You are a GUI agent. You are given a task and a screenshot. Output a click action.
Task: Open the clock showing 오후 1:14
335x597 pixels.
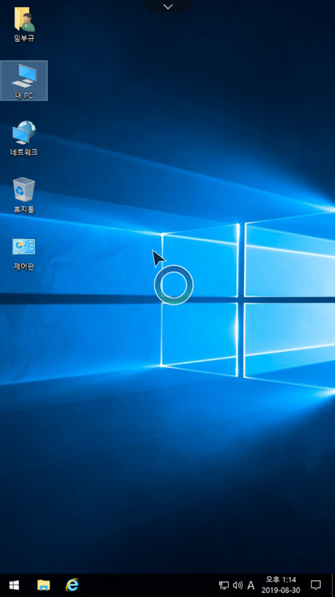tap(280, 585)
